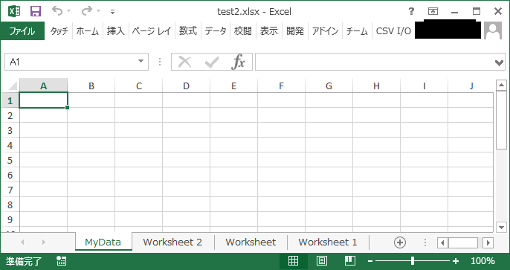The image size is (510, 270).
Task: Open Insert Function fx dialog
Action: coord(238,62)
